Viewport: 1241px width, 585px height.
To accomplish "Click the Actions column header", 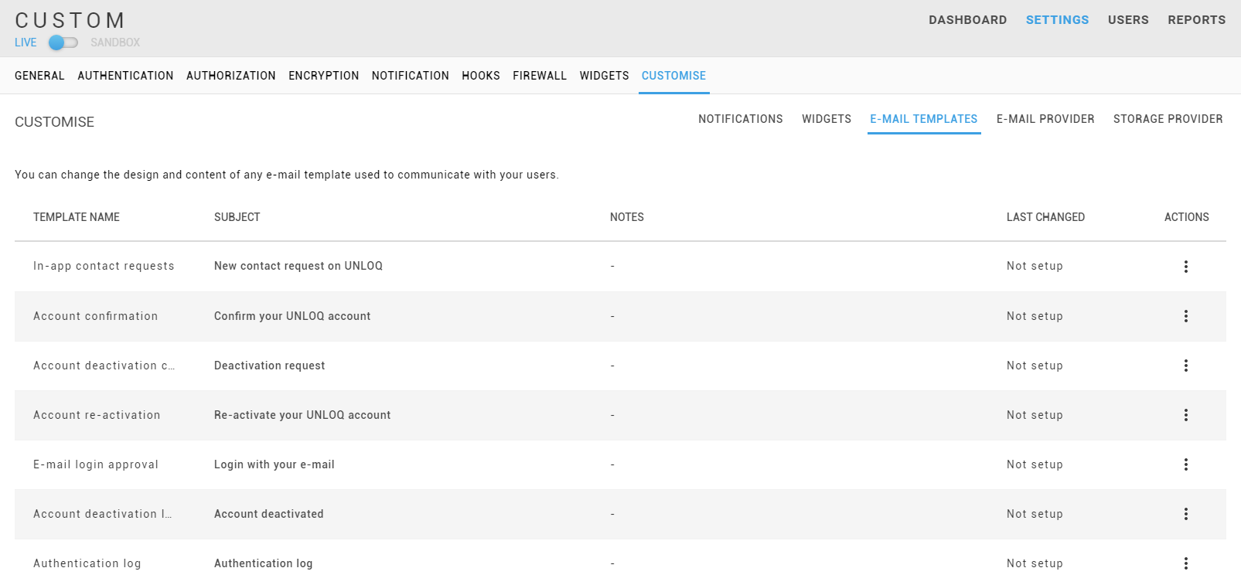I will pyautogui.click(x=1186, y=217).
